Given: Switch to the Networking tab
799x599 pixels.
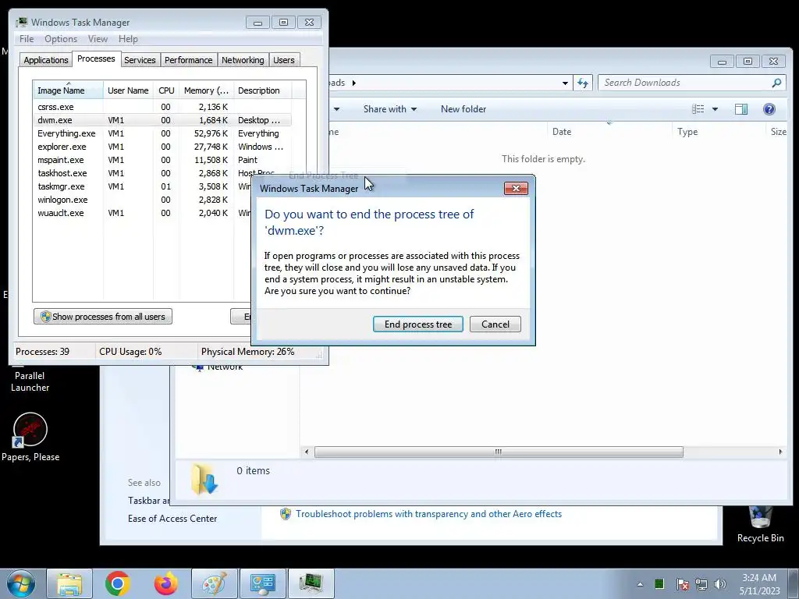Looking at the screenshot, I should pos(243,60).
